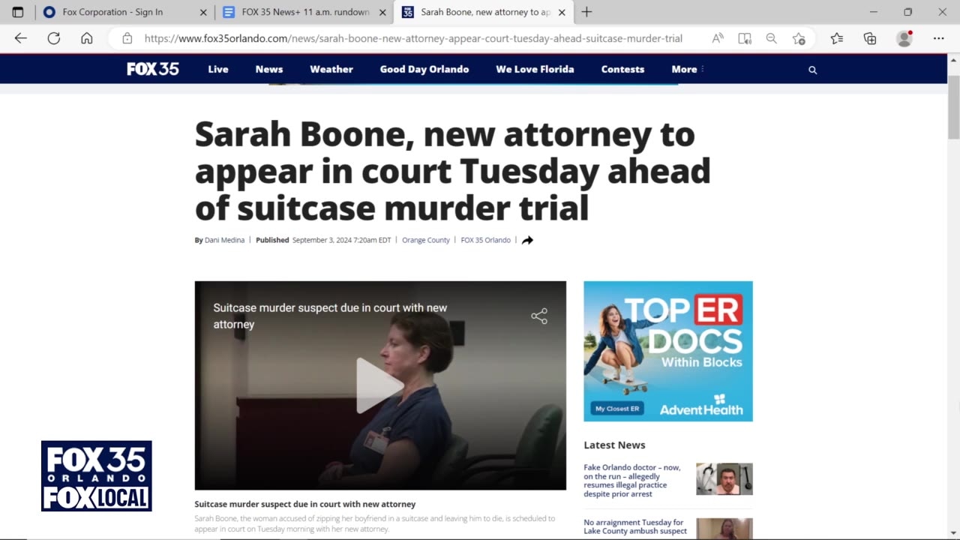Click the AdventHealth Top ER Docs ad

[668, 351]
